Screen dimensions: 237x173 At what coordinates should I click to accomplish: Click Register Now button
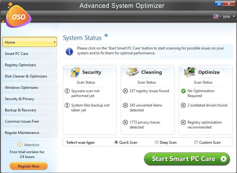(29, 166)
